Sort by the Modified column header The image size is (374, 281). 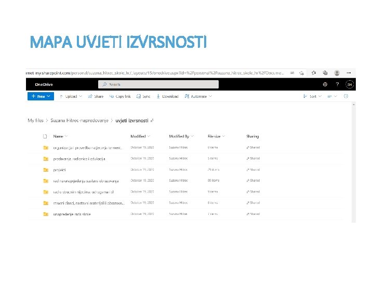click(x=140, y=136)
